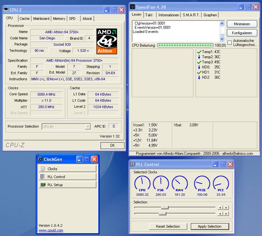Click Reset Selection in PLL Control
This screenshot has width=262, height=236.
click(168, 226)
